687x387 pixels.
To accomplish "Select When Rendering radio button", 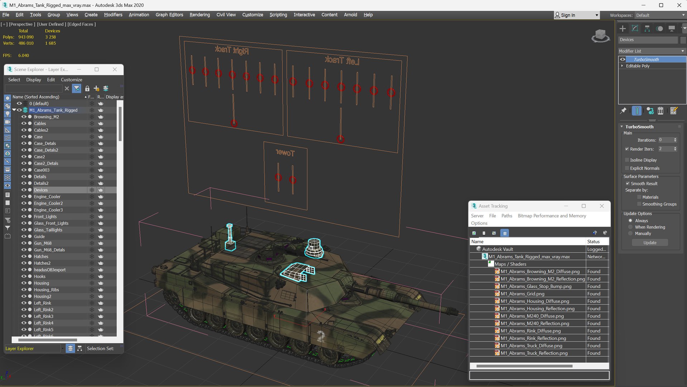I will pyautogui.click(x=630, y=227).
